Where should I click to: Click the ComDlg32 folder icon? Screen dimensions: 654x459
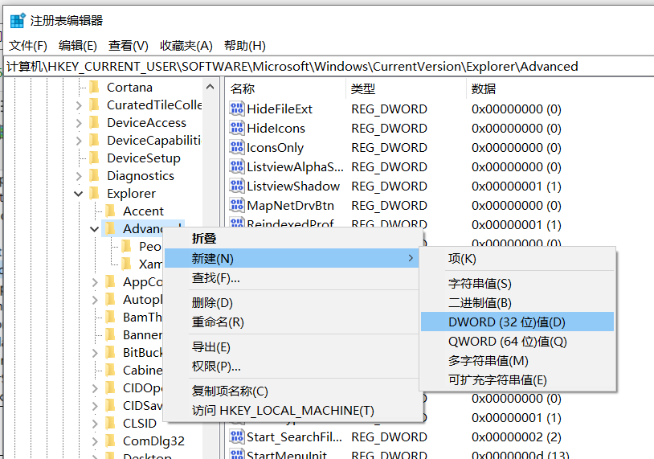pyautogui.click(x=111, y=441)
